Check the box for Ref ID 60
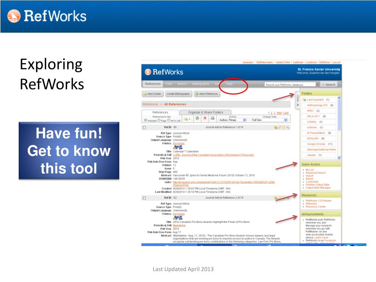The width and height of the screenshot is (376, 282). [144, 127]
